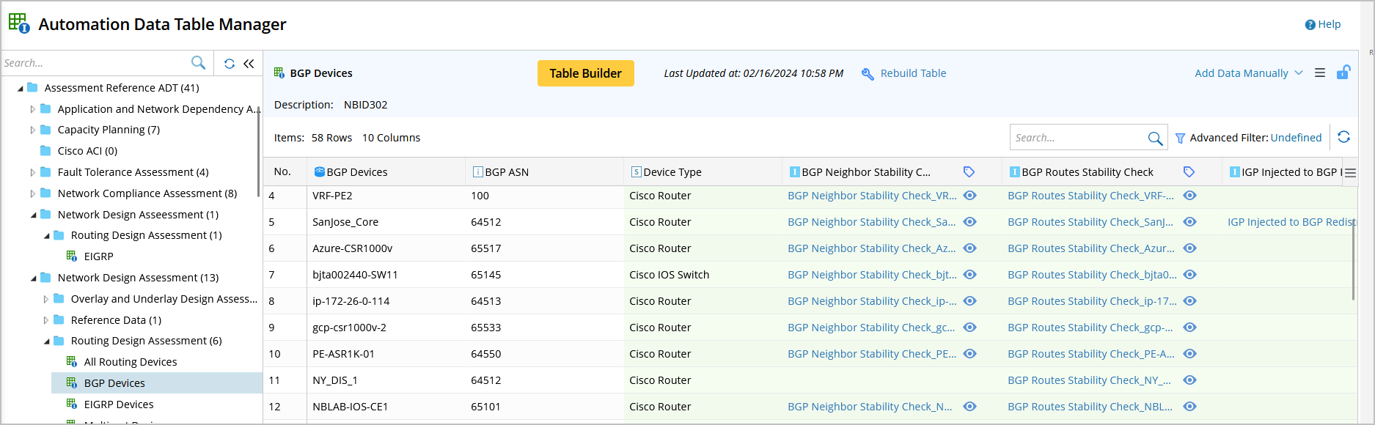Open the Add Data Manually dropdown
The height and width of the screenshot is (425, 1375).
(x=1248, y=73)
